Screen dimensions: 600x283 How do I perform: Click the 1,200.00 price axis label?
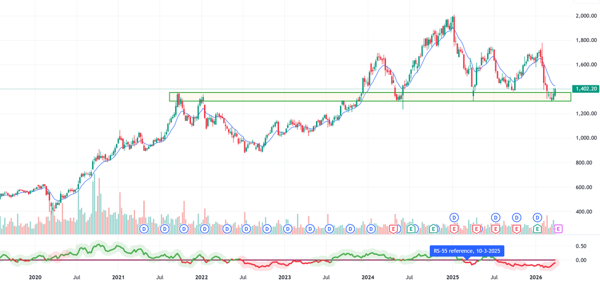coord(587,113)
